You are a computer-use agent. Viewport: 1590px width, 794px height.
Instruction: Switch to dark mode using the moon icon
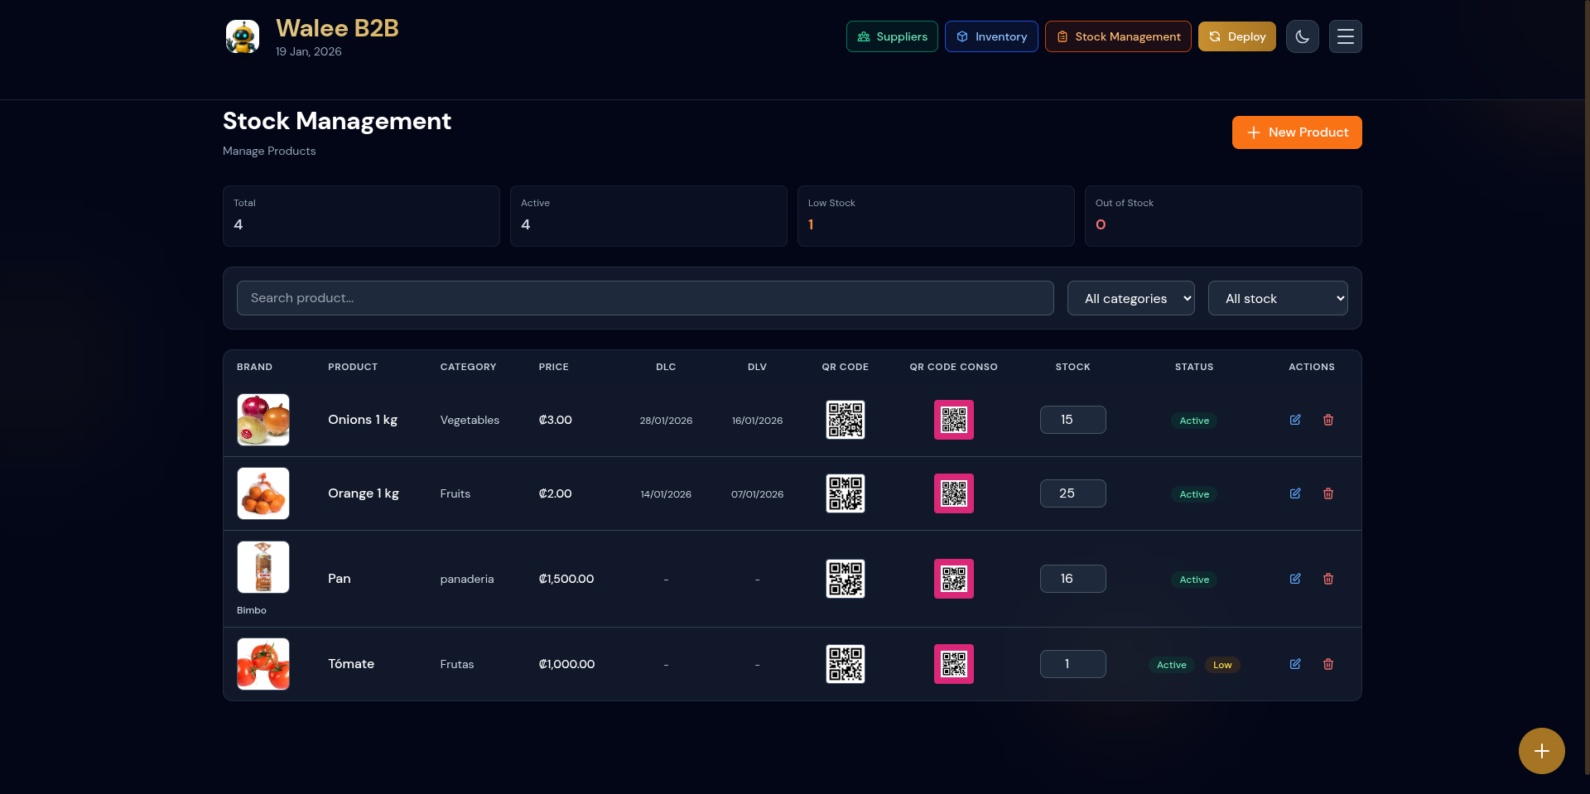1302,36
